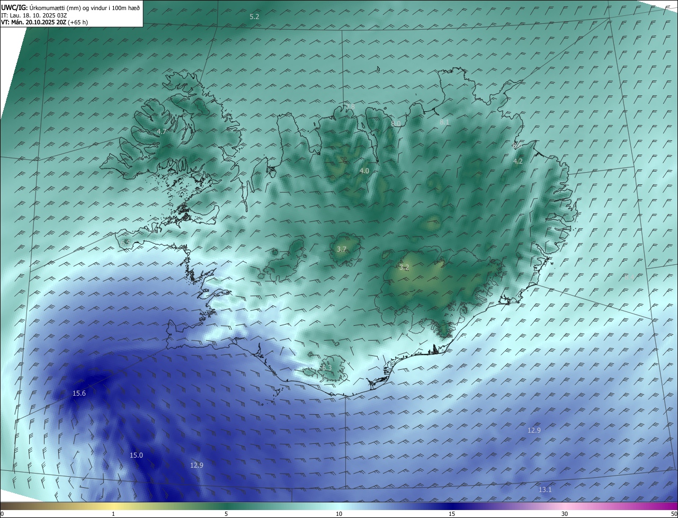Click the 3.7 value on Hofsjökull glacier
678x518 pixels.
342,249
